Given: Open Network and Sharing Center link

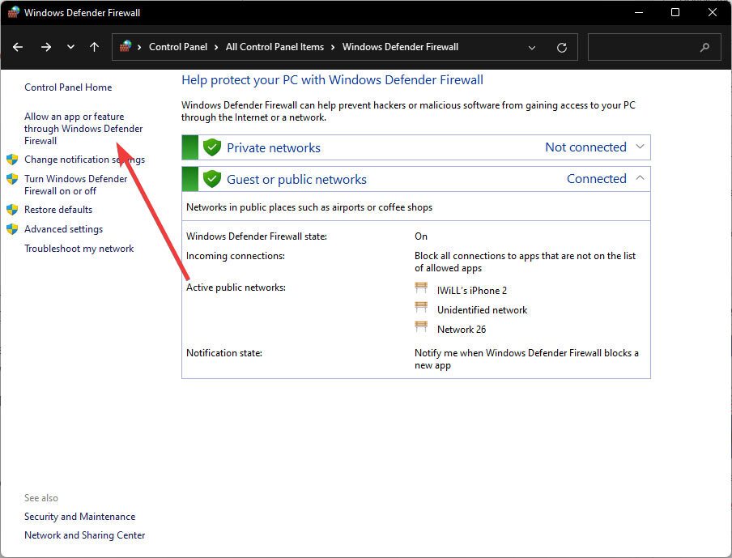Looking at the screenshot, I should pyautogui.click(x=84, y=535).
